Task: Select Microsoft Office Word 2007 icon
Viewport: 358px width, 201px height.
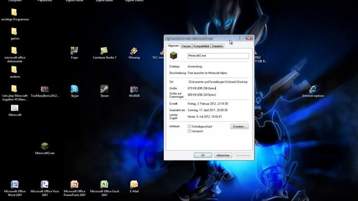Action: pos(15,184)
